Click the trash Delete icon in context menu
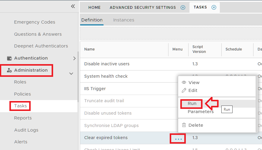This screenshot has width=262, height=150. [184, 125]
